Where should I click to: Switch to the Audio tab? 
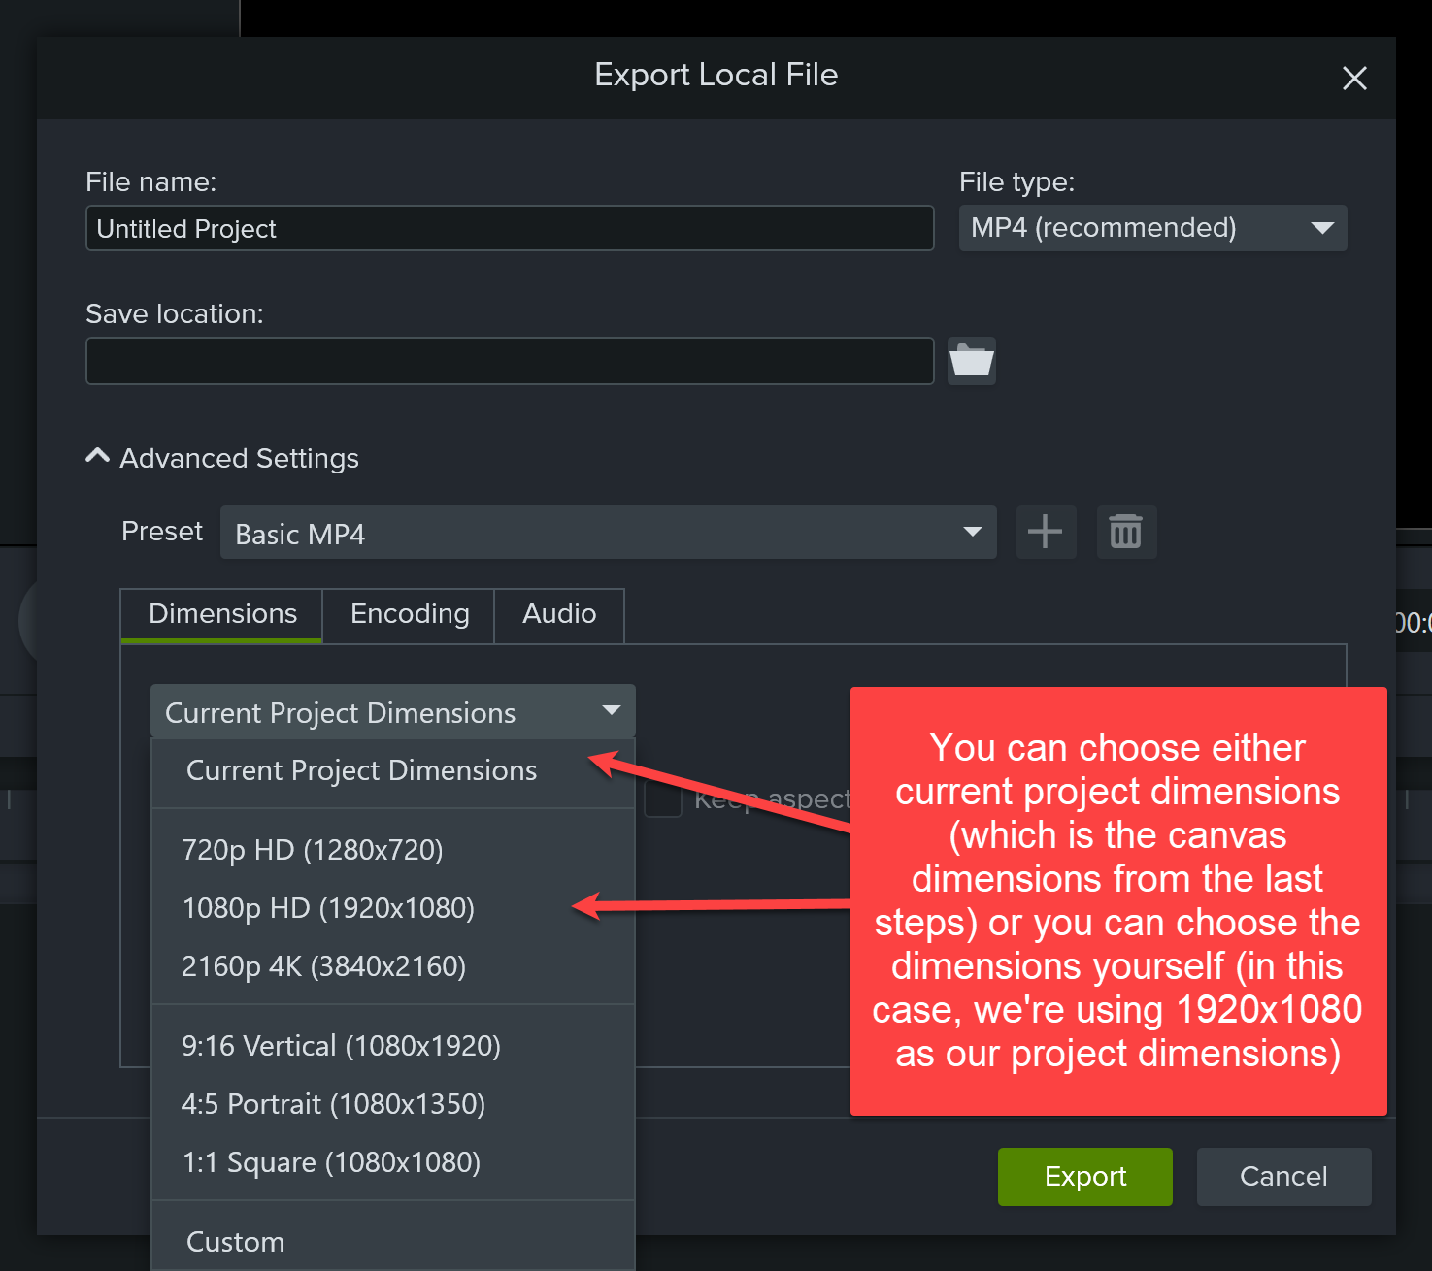click(558, 614)
